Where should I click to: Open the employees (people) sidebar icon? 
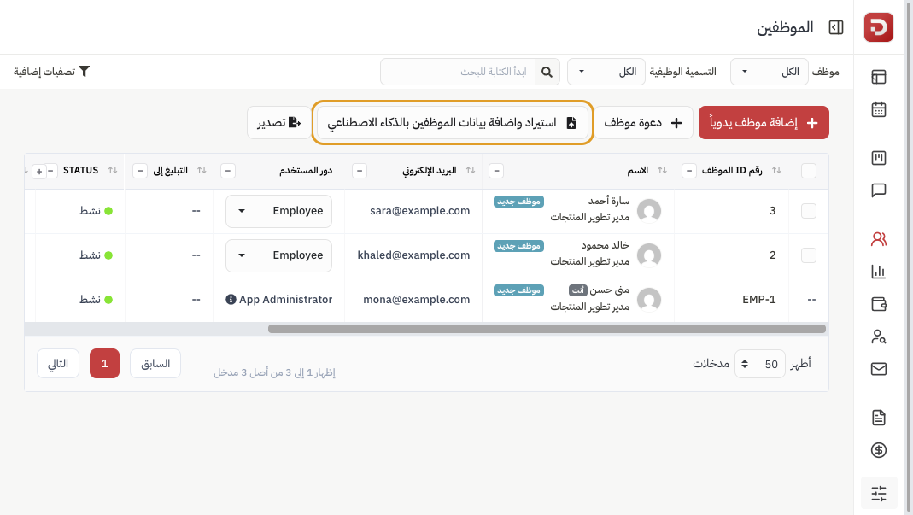click(x=879, y=239)
